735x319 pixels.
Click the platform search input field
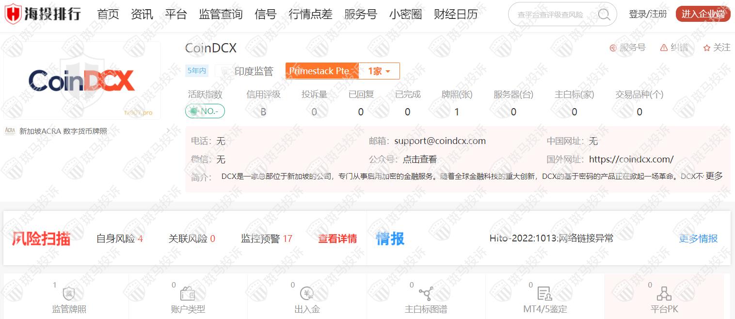pos(552,15)
